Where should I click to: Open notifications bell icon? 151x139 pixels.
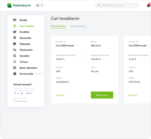149,5
